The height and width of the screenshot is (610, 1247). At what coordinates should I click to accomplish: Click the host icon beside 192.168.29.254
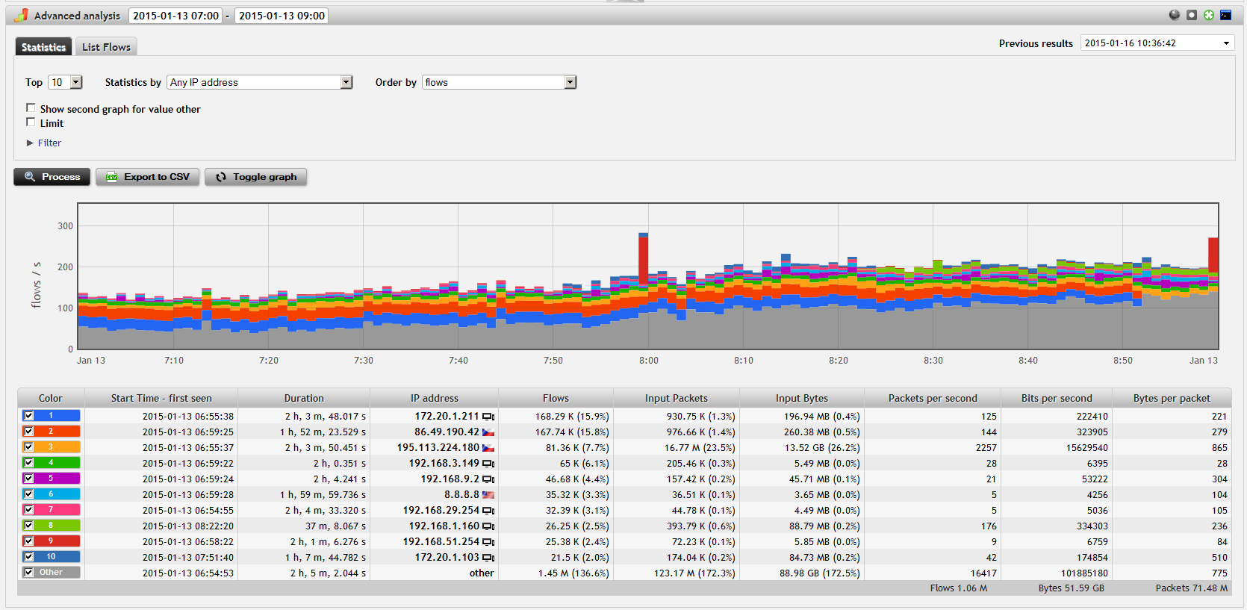click(488, 511)
